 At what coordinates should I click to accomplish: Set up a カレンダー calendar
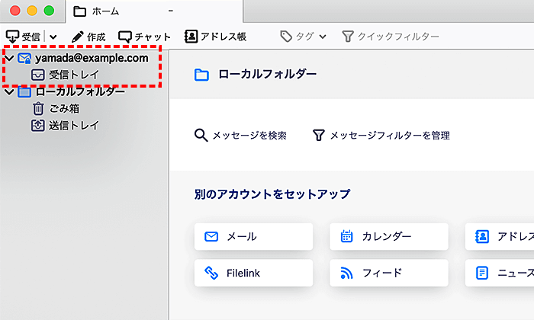pos(388,237)
